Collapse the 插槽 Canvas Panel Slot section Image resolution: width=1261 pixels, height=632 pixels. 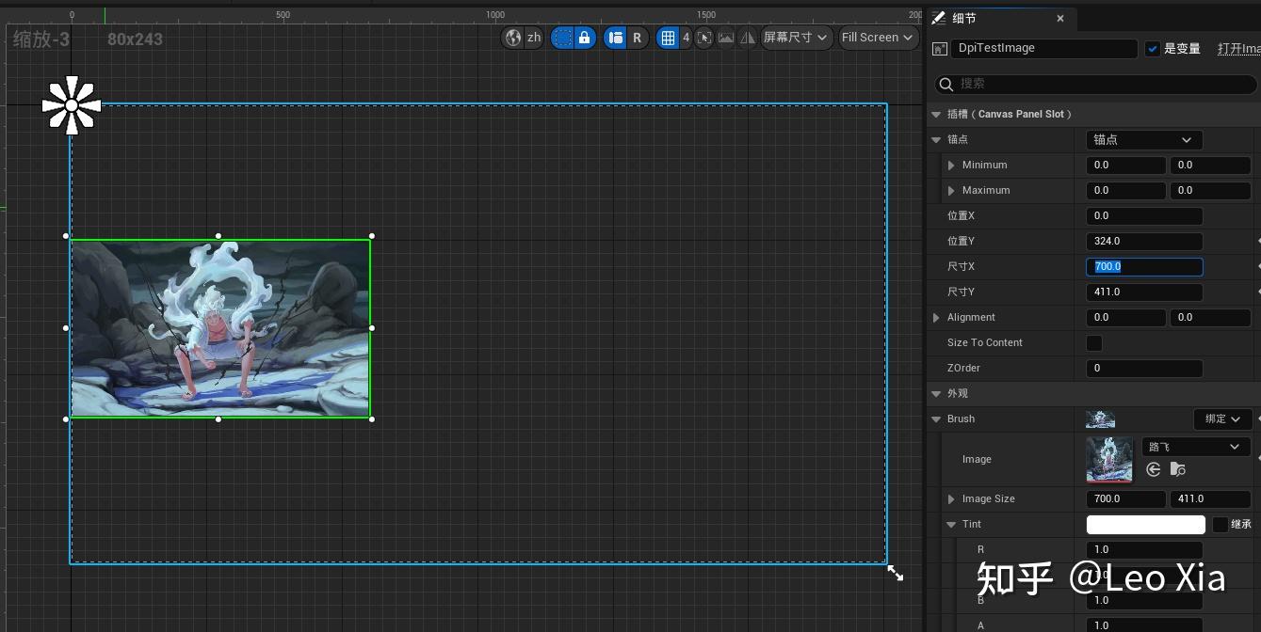point(936,114)
